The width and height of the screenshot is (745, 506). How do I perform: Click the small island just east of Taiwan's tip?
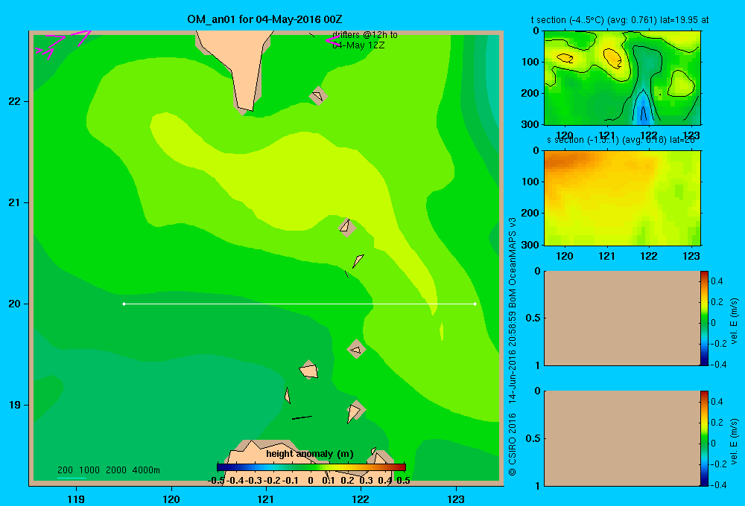point(318,96)
